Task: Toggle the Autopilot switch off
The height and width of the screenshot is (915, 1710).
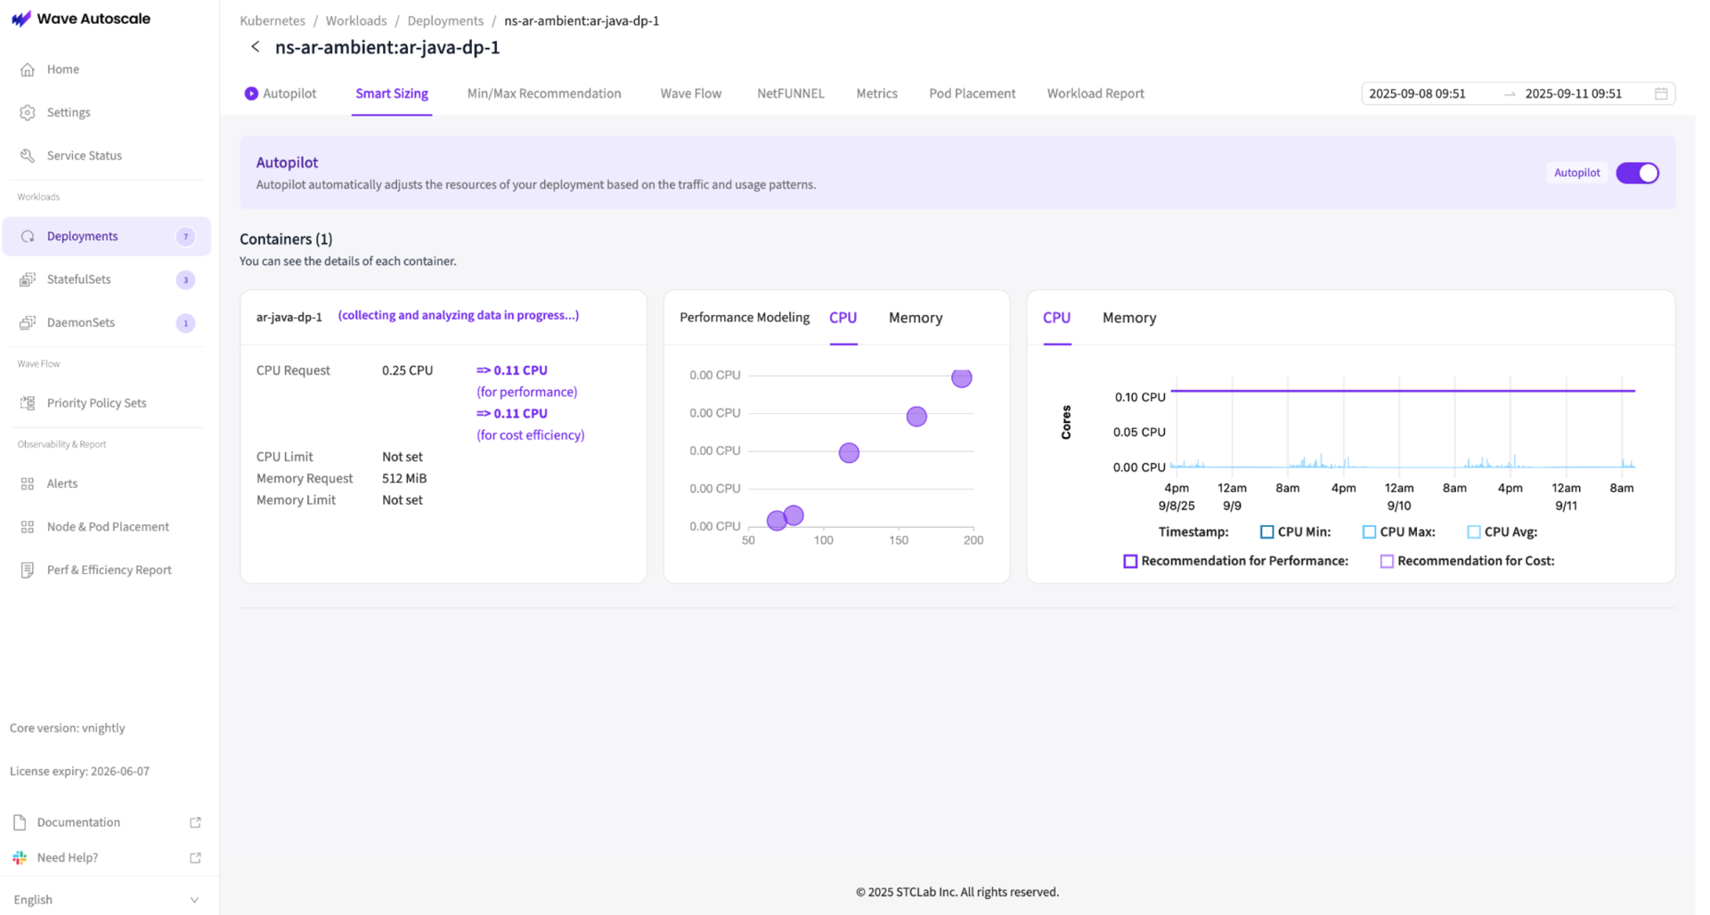Action: 1638,173
